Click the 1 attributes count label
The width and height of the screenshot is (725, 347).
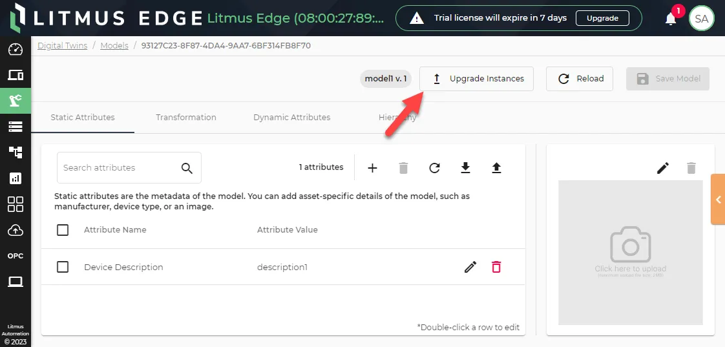tap(321, 167)
